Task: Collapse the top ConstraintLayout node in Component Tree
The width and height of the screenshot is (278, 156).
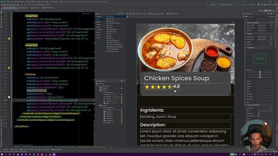Action: point(97,86)
